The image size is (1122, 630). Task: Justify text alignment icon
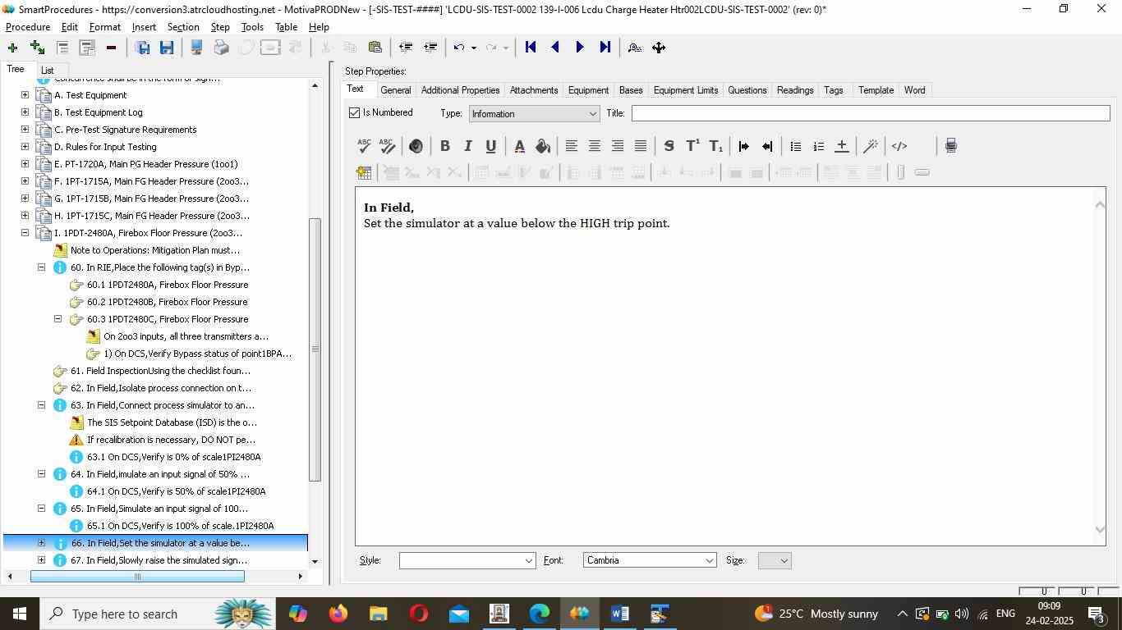640,146
